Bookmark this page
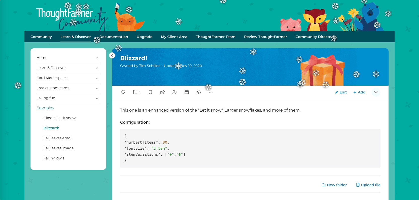419x200 pixels. pos(150,92)
